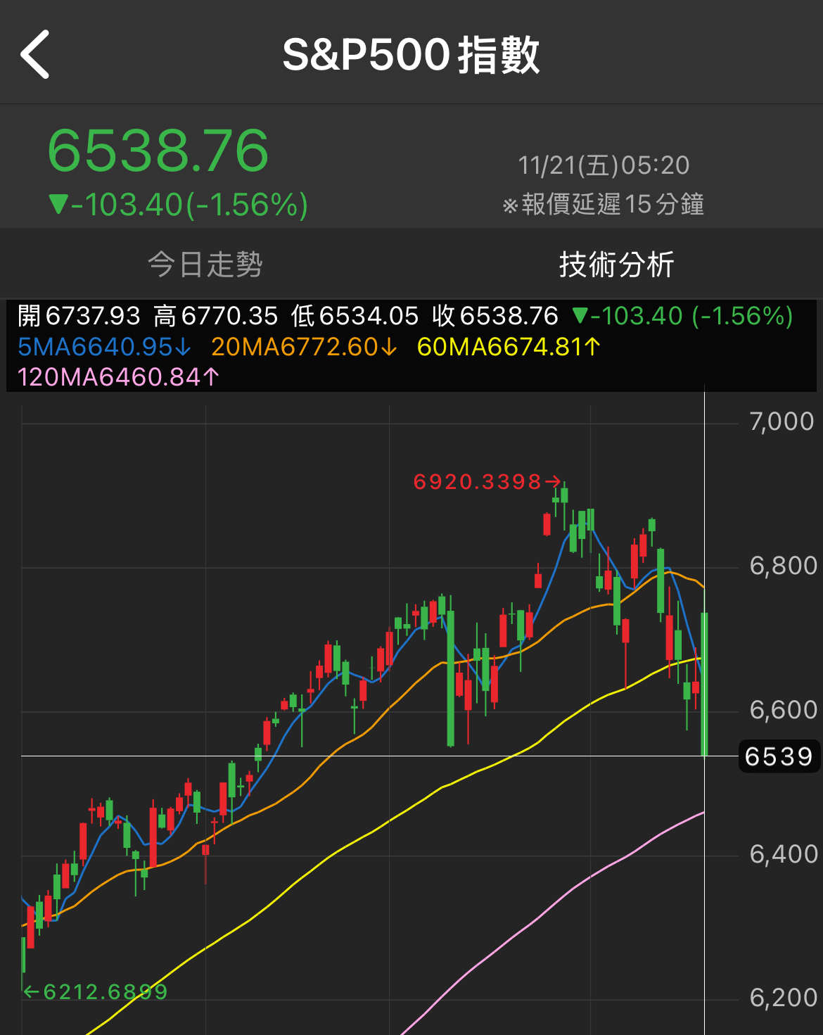Switch to the 今日走勢 tab
The height and width of the screenshot is (1035, 823).
[205, 265]
